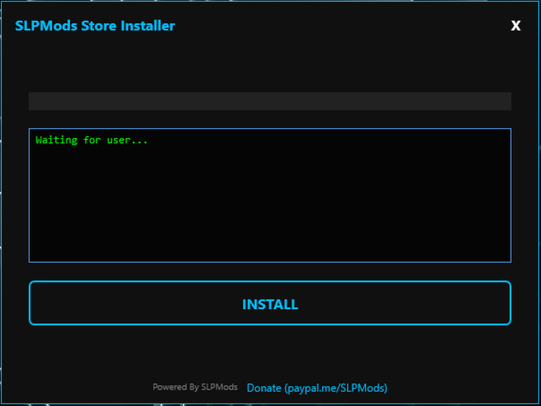Click inside the black console log area
The width and height of the screenshot is (541, 406).
(270, 195)
